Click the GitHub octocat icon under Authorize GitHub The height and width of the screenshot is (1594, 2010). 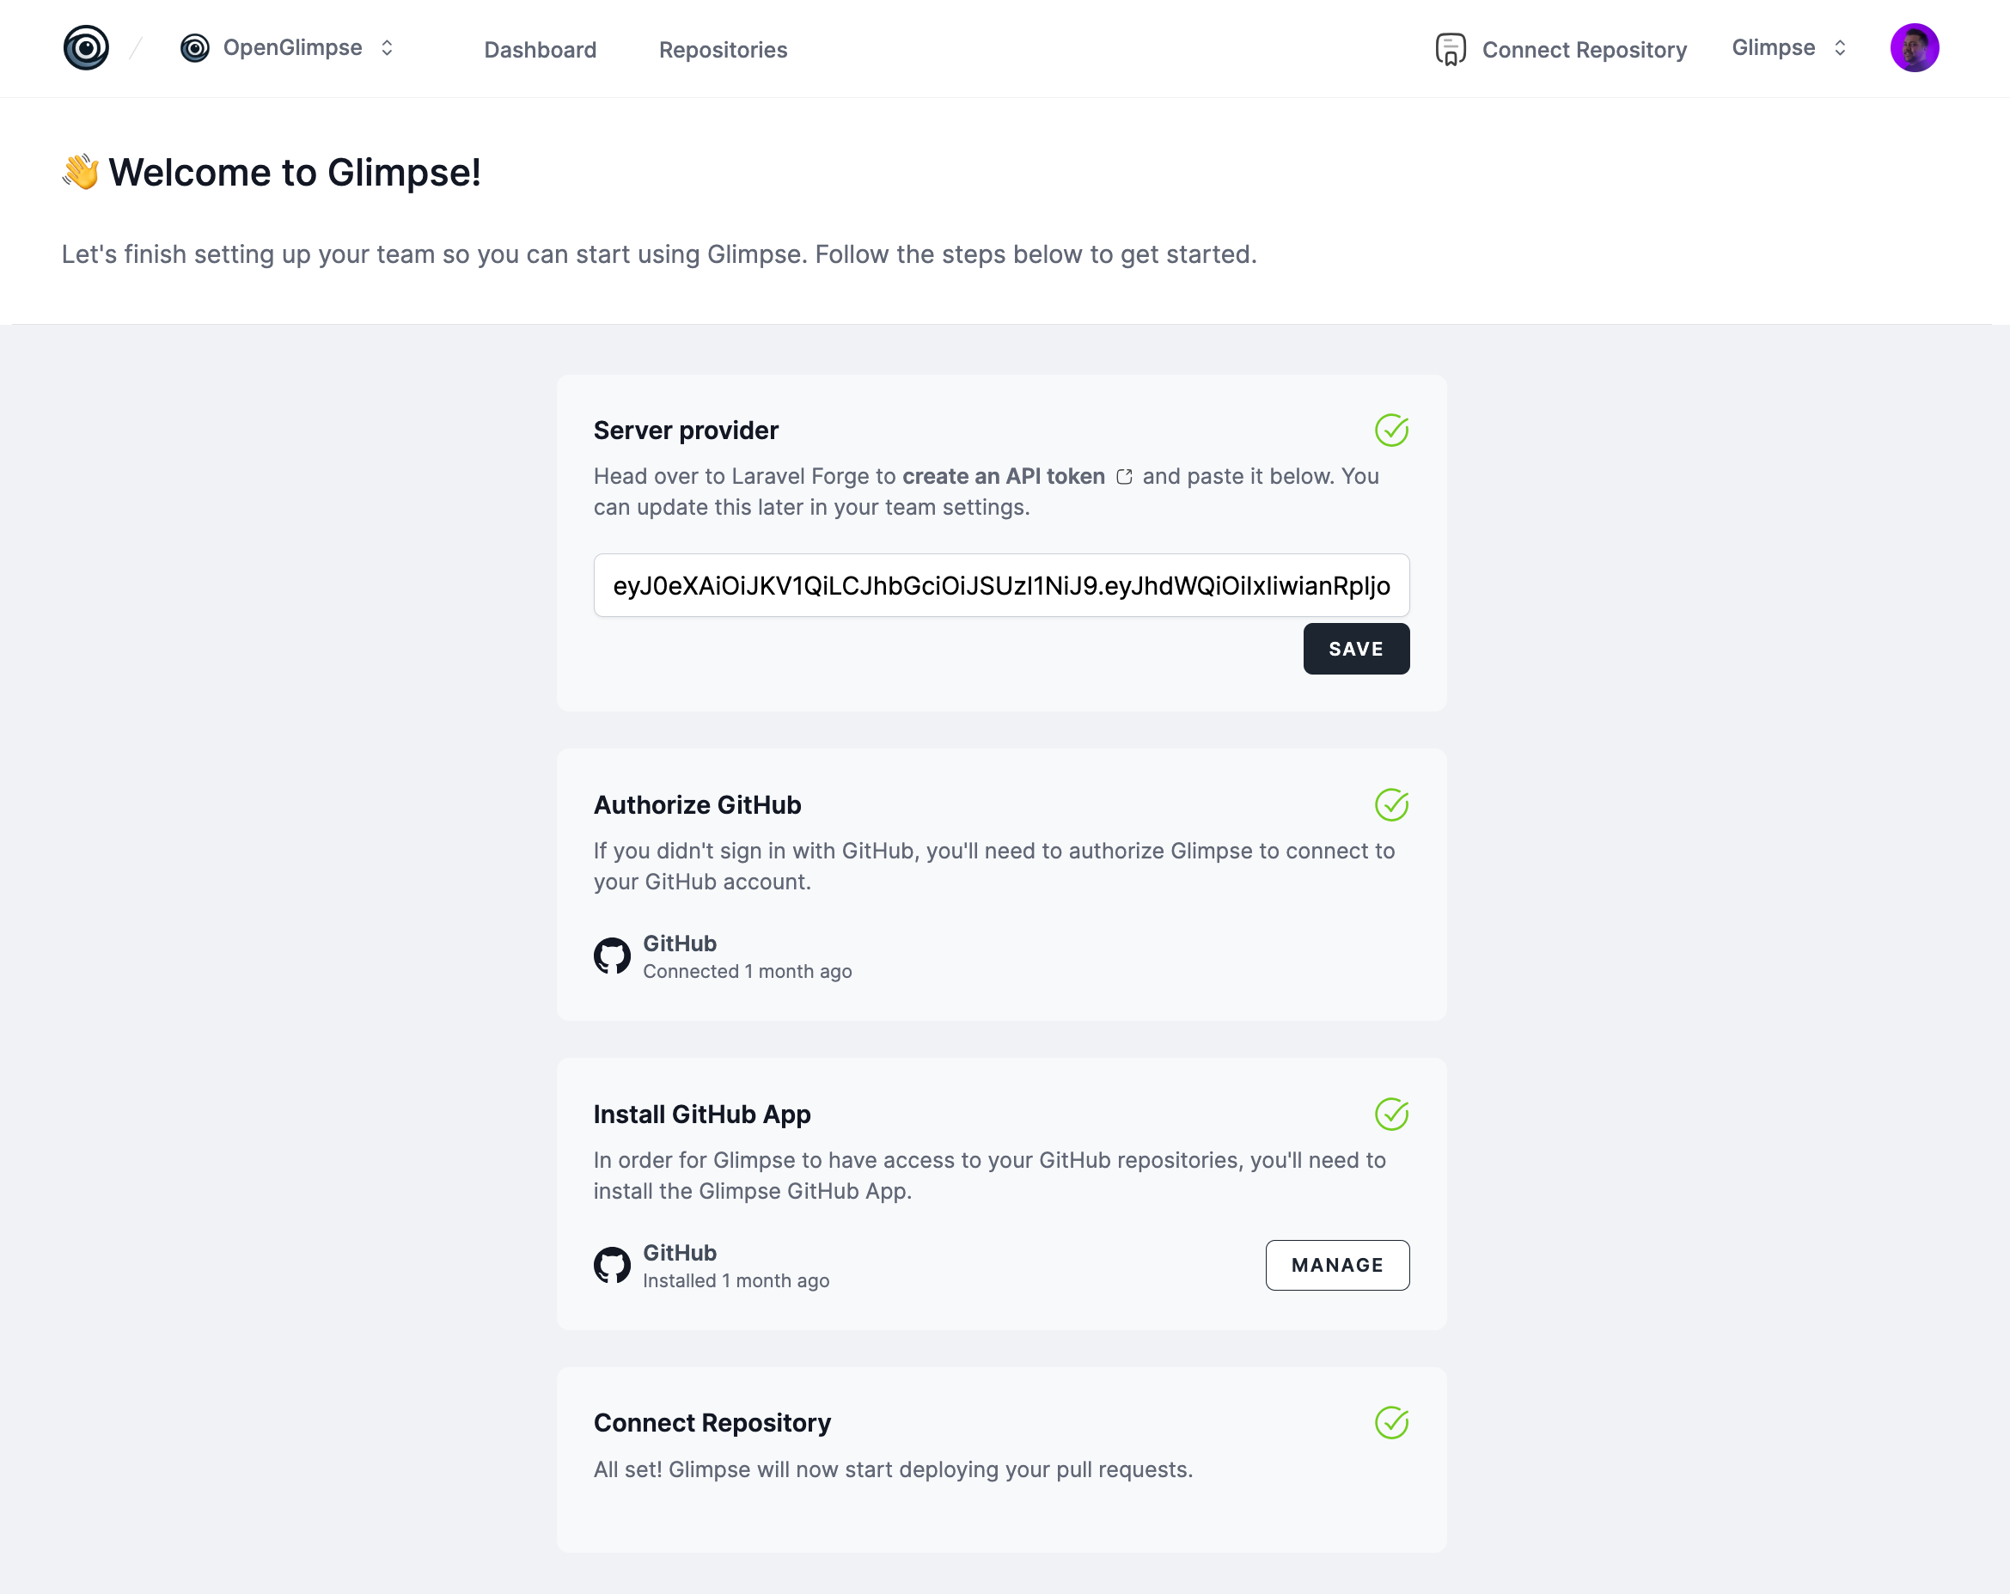pos(614,956)
